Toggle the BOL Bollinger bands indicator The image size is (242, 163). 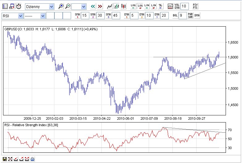click(175, 15)
